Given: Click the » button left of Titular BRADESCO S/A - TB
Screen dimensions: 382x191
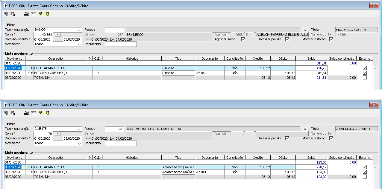Looking at the screenshot, I should [305, 30].
